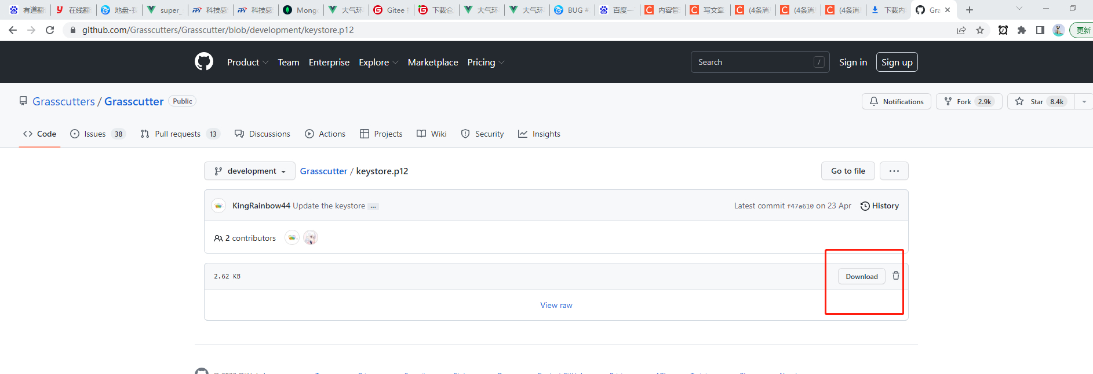Click KingRainbow44's commit author avatar
Screen dimensions: 1093x374
(x=218, y=206)
